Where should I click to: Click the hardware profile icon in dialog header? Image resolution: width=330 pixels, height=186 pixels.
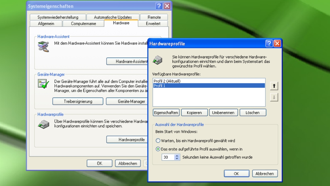click(158, 60)
